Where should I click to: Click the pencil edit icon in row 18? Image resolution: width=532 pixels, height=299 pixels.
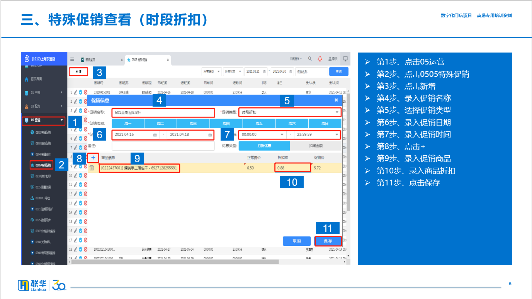pyautogui.click(x=76, y=249)
